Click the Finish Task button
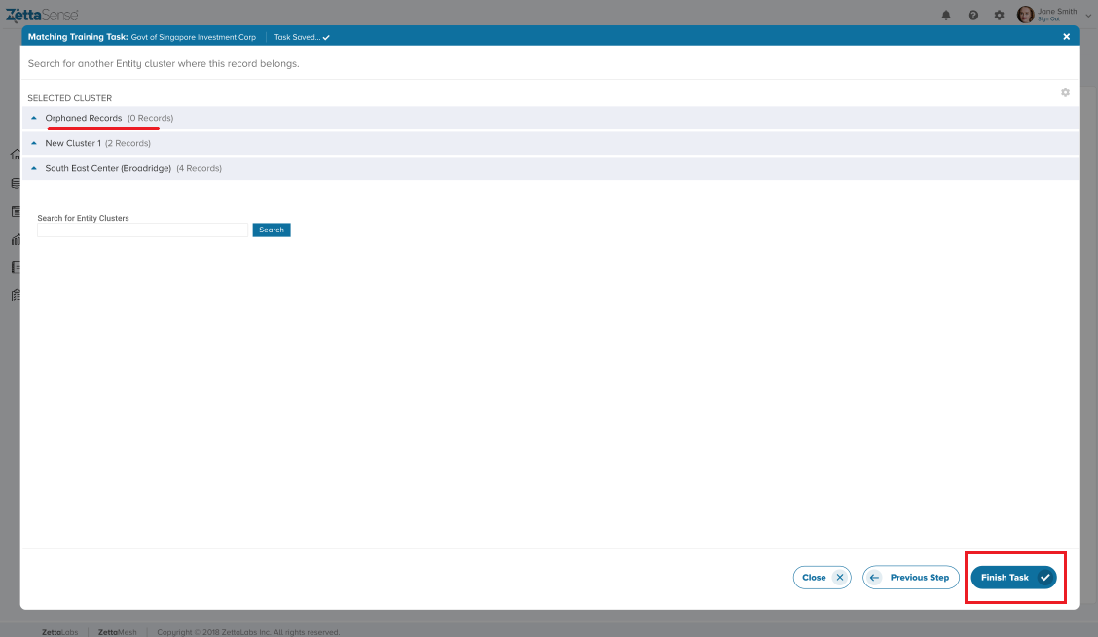Image resolution: width=1098 pixels, height=637 pixels. click(1013, 578)
